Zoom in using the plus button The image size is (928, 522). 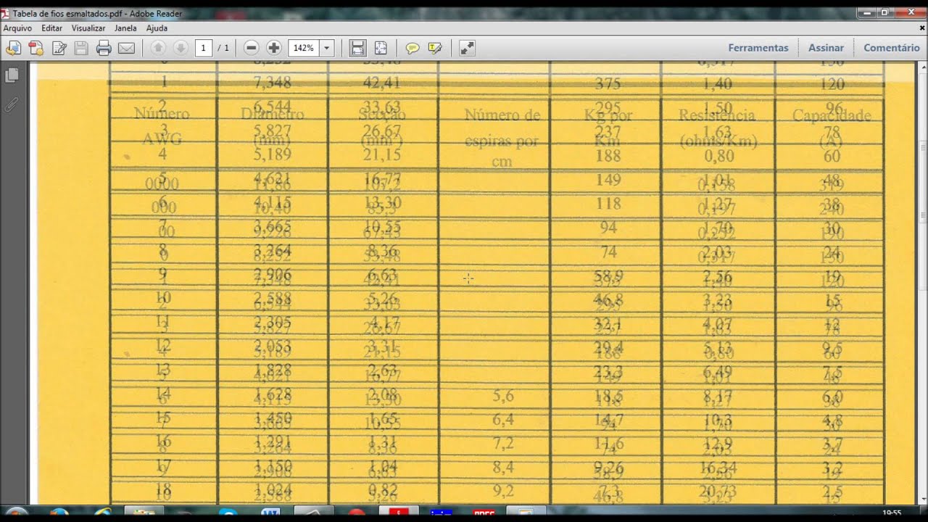[274, 48]
